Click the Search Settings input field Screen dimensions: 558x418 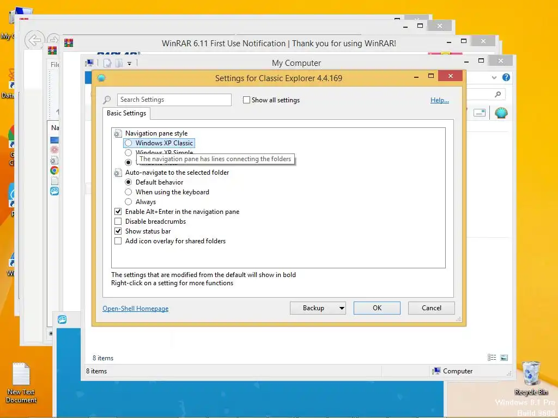(x=174, y=100)
